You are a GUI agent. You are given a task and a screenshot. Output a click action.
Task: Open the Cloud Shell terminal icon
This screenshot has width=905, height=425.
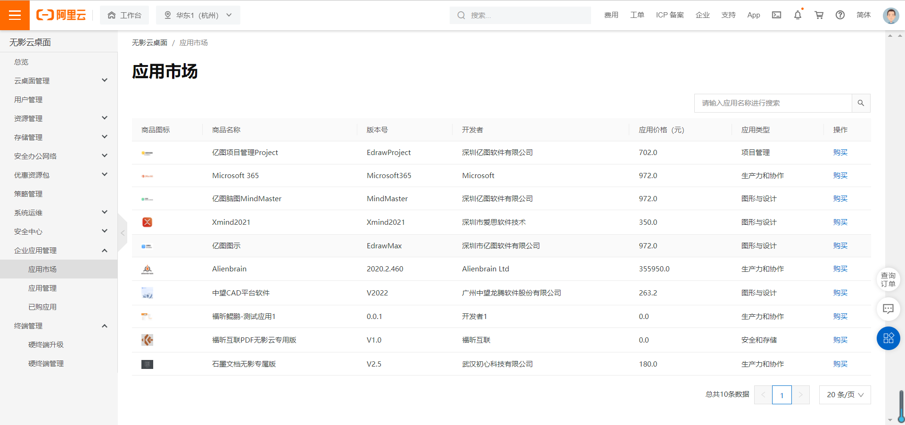pos(776,15)
